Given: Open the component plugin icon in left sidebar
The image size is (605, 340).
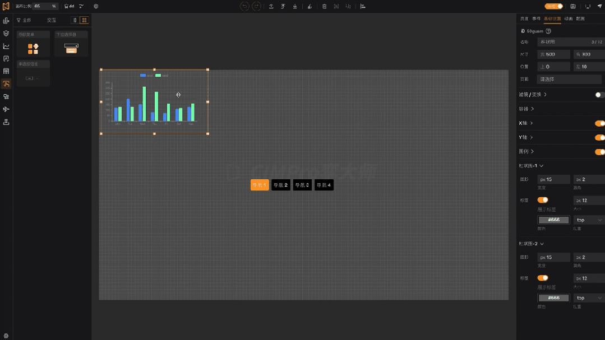Looking at the screenshot, I should (x=6, y=21).
